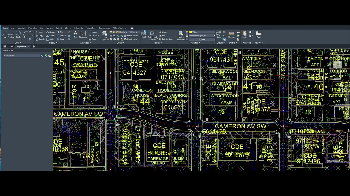Open the ByLayer lineweight dropdown
350x196 pixels.
pyautogui.click(x=214, y=36)
